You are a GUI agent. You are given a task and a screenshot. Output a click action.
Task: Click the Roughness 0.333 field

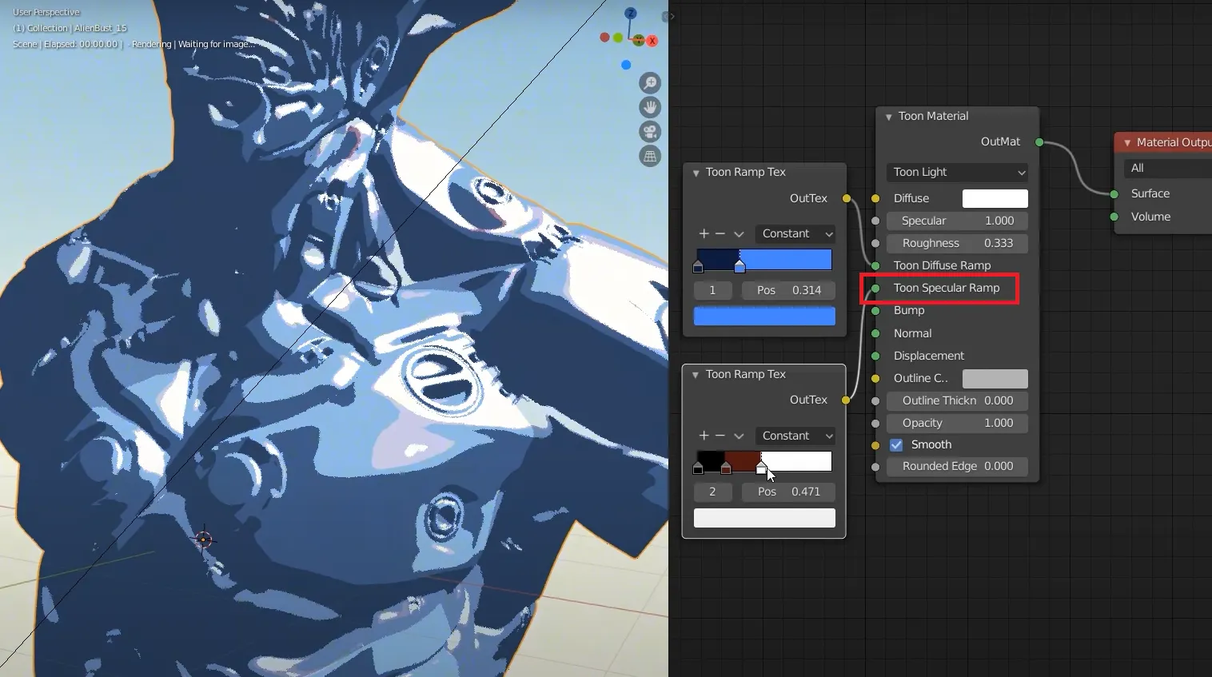957,243
